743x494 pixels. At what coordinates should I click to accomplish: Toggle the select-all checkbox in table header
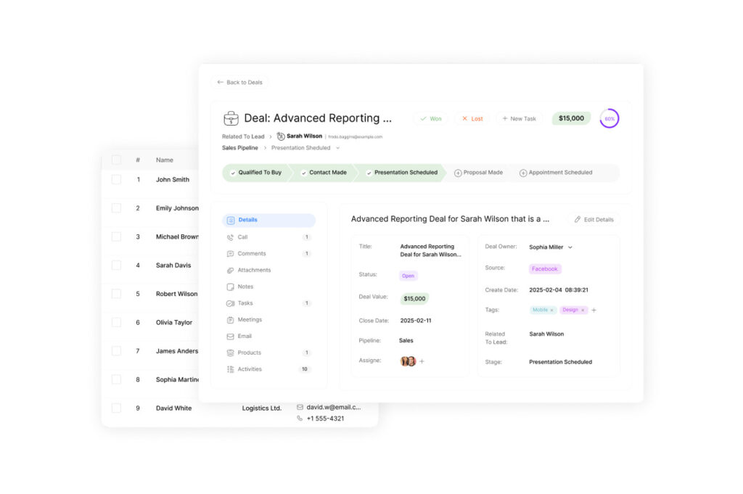click(116, 160)
